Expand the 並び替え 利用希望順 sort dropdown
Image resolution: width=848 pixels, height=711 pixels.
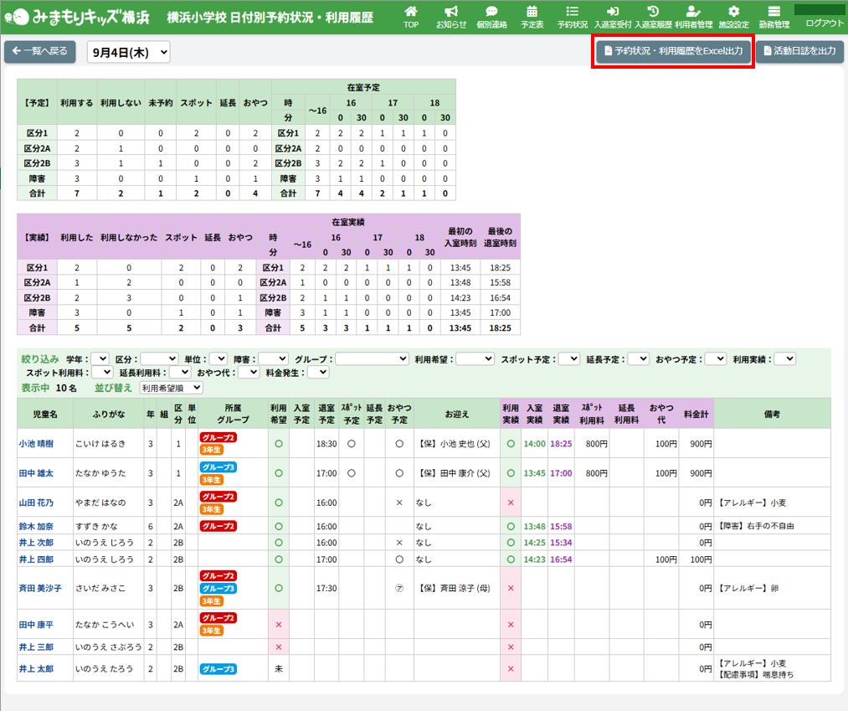pos(171,388)
